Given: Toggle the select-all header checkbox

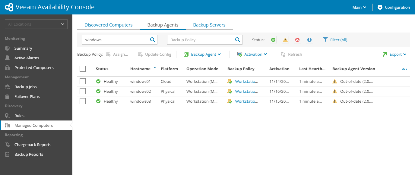Looking at the screenshot, I should click(83, 69).
